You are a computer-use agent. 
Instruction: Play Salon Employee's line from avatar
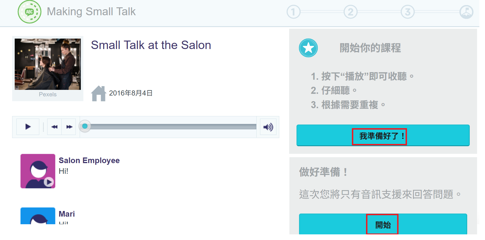coord(49,182)
